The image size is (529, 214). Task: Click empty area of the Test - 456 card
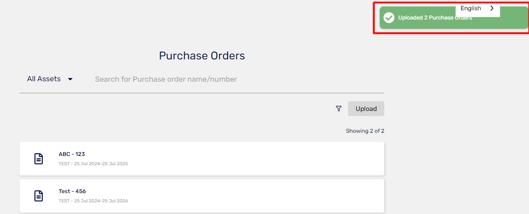[x=256, y=196]
